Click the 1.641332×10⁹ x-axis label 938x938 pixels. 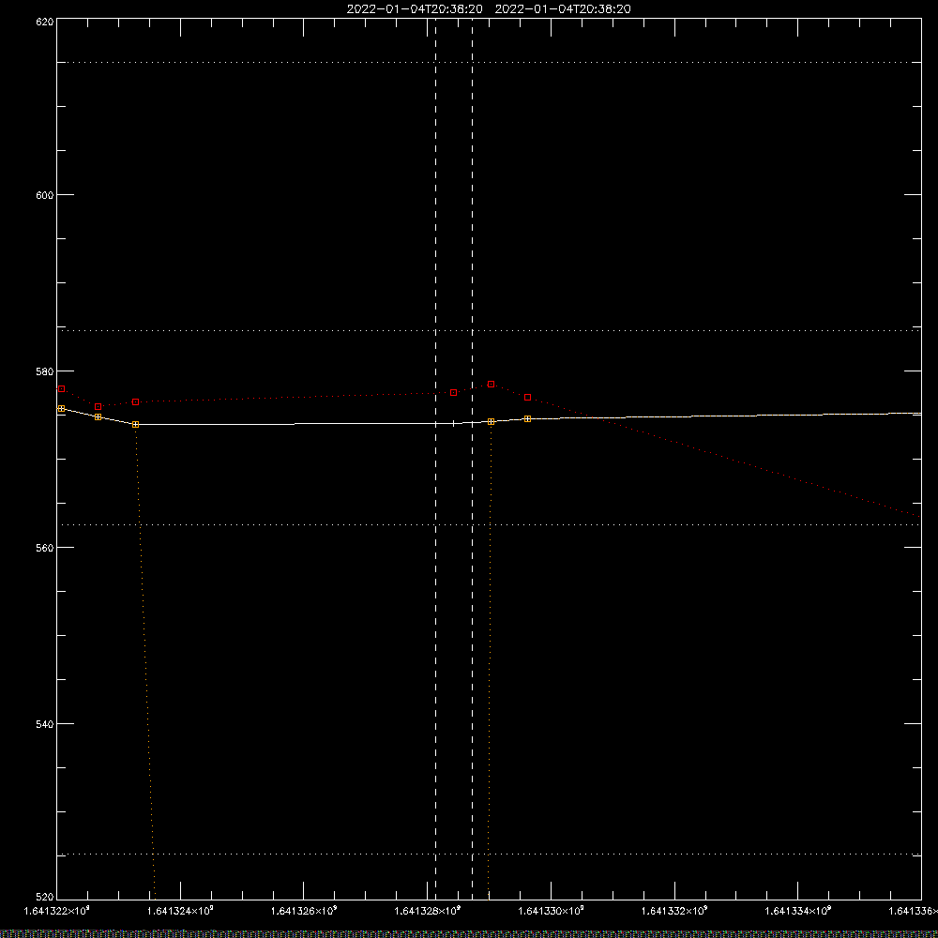coord(674,911)
